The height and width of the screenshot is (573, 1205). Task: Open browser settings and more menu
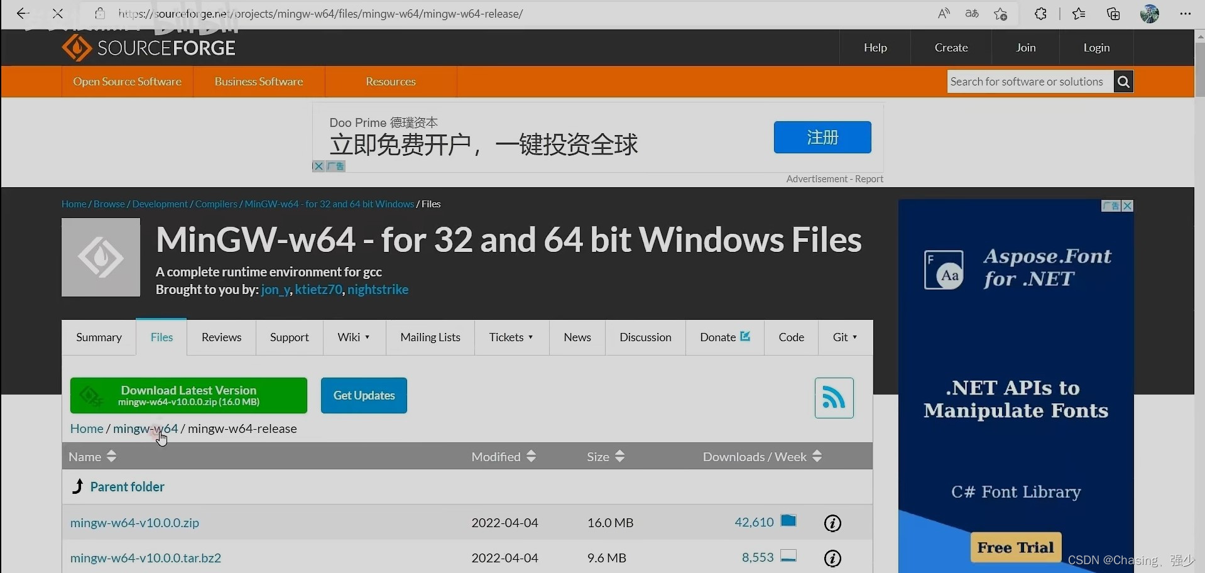tap(1186, 13)
